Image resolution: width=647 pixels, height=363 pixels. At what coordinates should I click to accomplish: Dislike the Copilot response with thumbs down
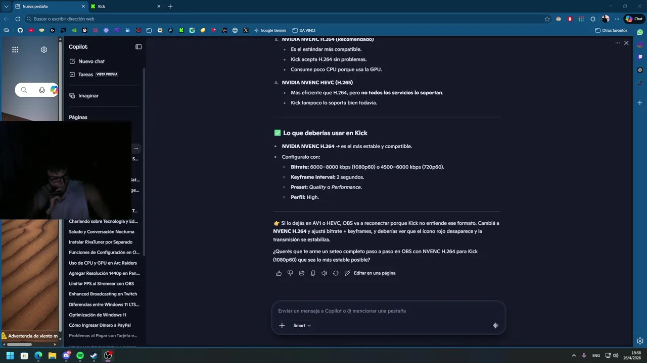(290, 273)
